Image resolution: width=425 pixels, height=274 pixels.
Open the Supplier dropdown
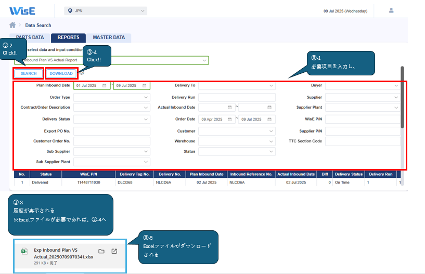coord(396,97)
